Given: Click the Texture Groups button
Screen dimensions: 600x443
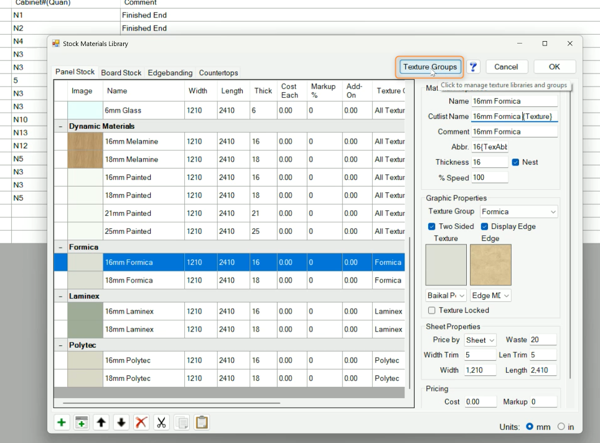Looking at the screenshot, I should [430, 67].
